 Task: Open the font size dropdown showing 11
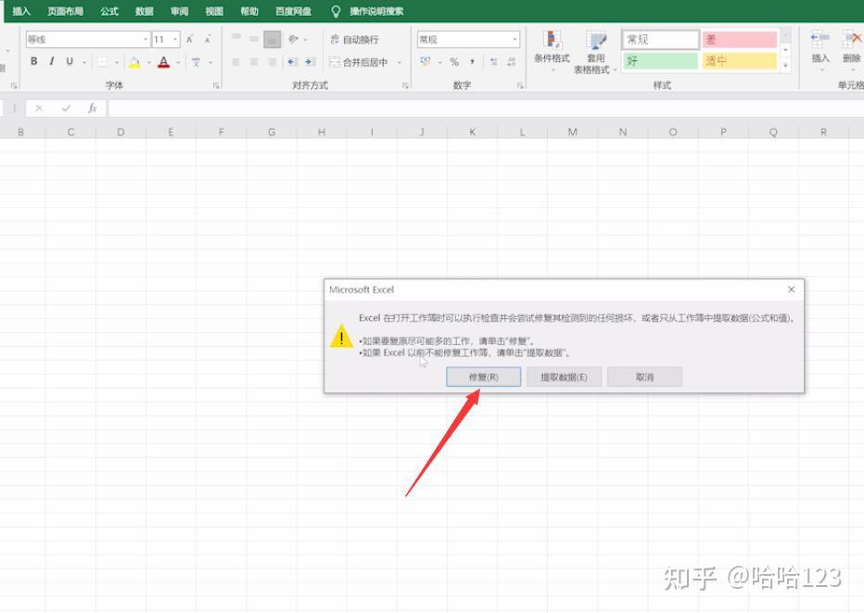pos(175,39)
